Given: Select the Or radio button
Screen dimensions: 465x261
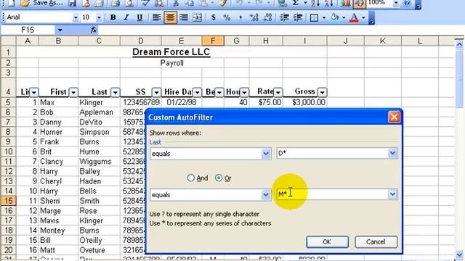Looking at the screenshot, I should pos(219,178).
